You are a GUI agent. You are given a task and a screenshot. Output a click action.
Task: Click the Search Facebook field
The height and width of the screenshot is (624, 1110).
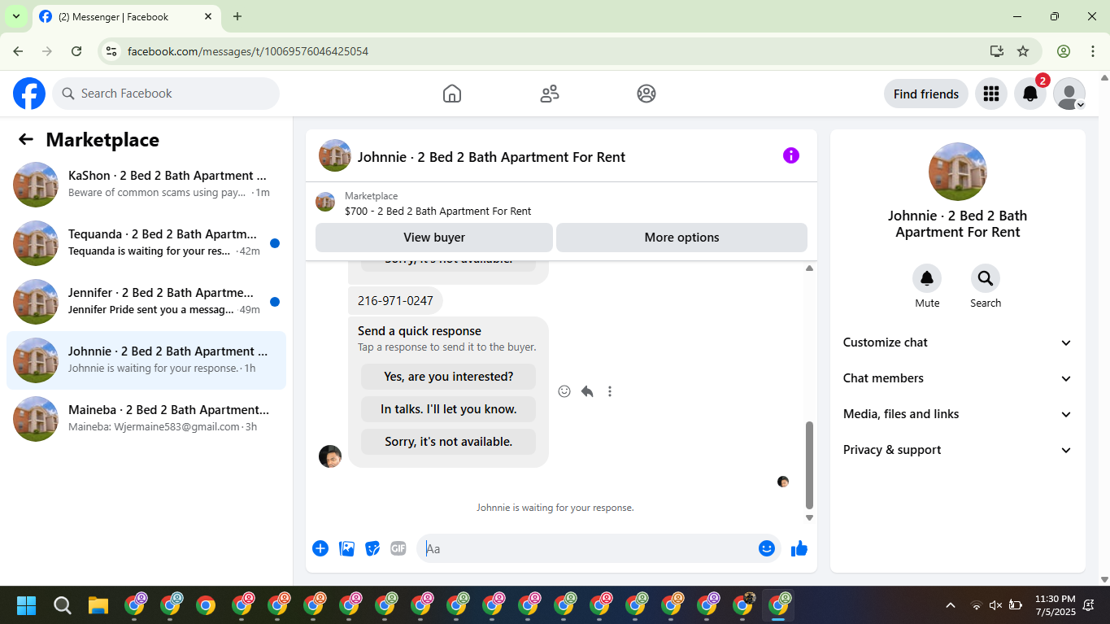click(166, 94)
